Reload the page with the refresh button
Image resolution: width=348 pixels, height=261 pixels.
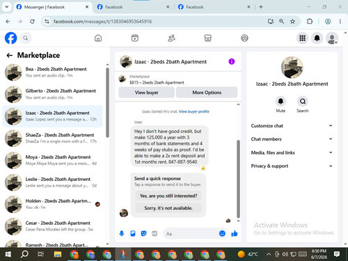click(x=32, y=22)
